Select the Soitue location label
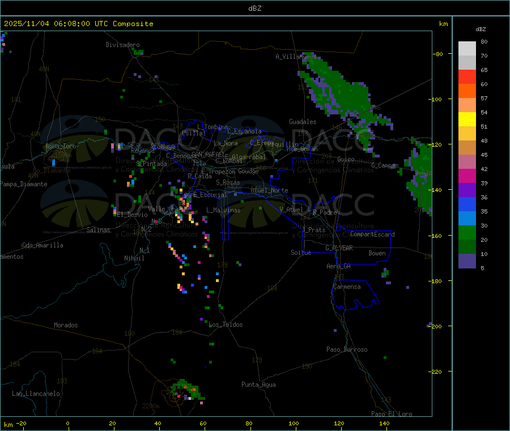 [x=301, y=252]
